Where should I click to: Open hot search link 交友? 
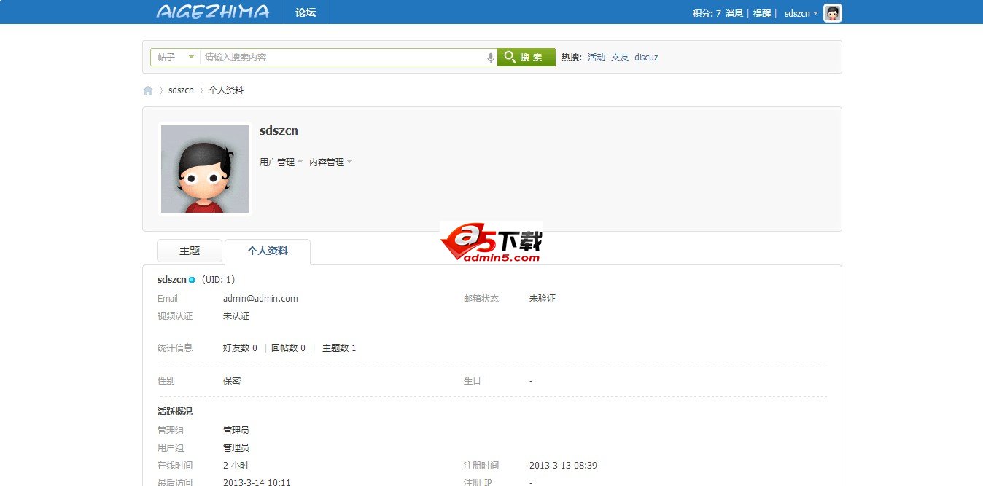click(620, 58)
